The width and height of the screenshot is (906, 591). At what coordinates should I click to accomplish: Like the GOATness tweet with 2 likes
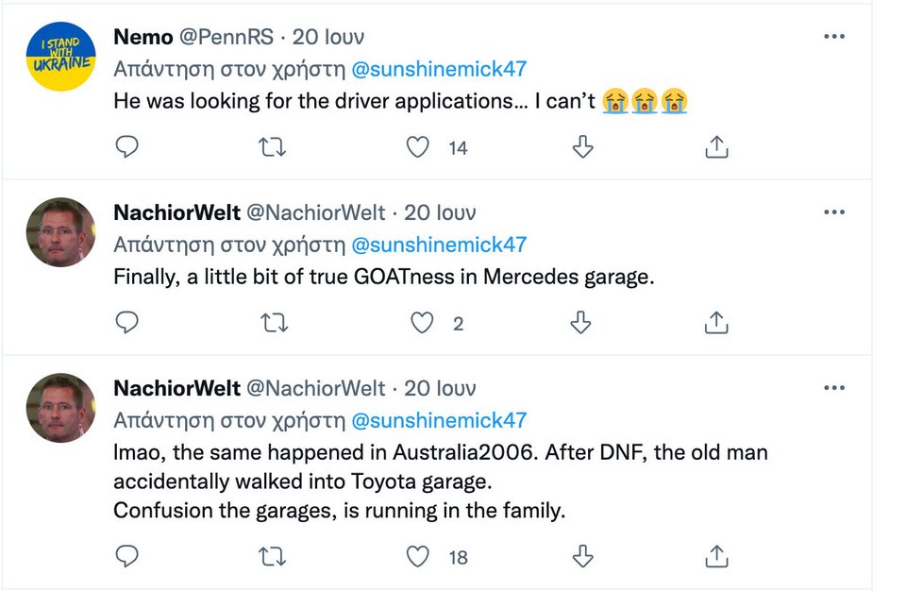tap(422, 323)
